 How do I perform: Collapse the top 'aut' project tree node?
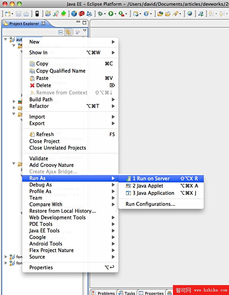point(6,39)
